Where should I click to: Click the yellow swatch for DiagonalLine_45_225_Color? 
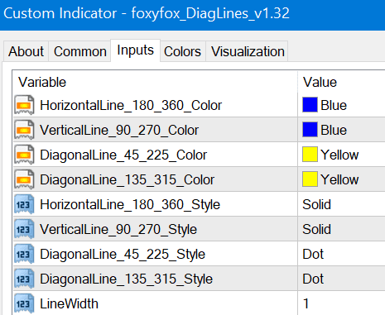click(310, 155)
